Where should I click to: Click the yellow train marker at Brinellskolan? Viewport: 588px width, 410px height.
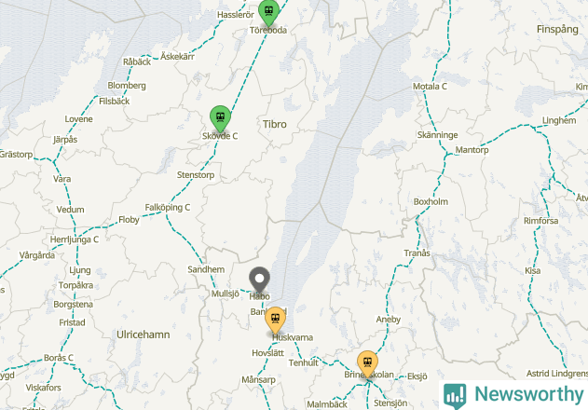[x=367, y=363]
